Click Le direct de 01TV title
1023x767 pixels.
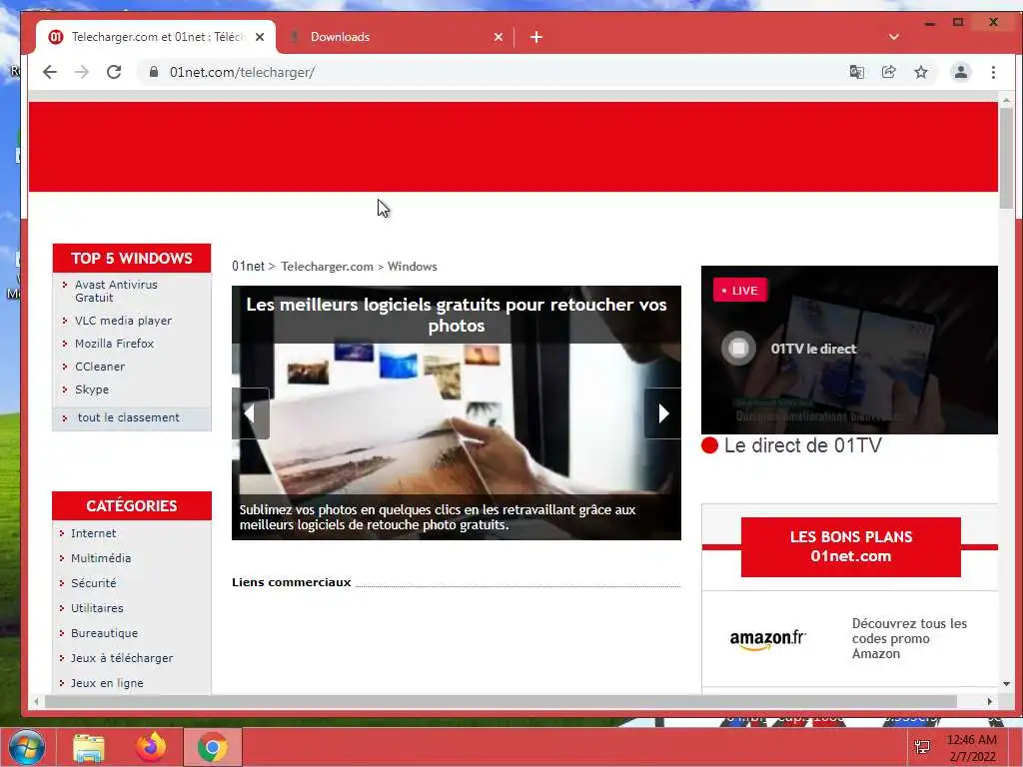[802, 445]
